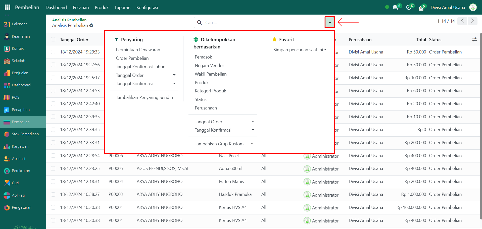Group by Kategori Produk
Viewport: 482px width, 229px height.
point(210,91)
